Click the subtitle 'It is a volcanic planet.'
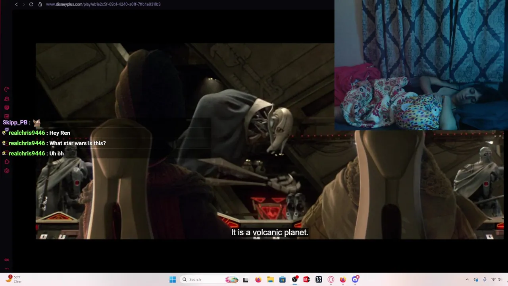Screen dimensions: 508x286 tap(269, 232)
